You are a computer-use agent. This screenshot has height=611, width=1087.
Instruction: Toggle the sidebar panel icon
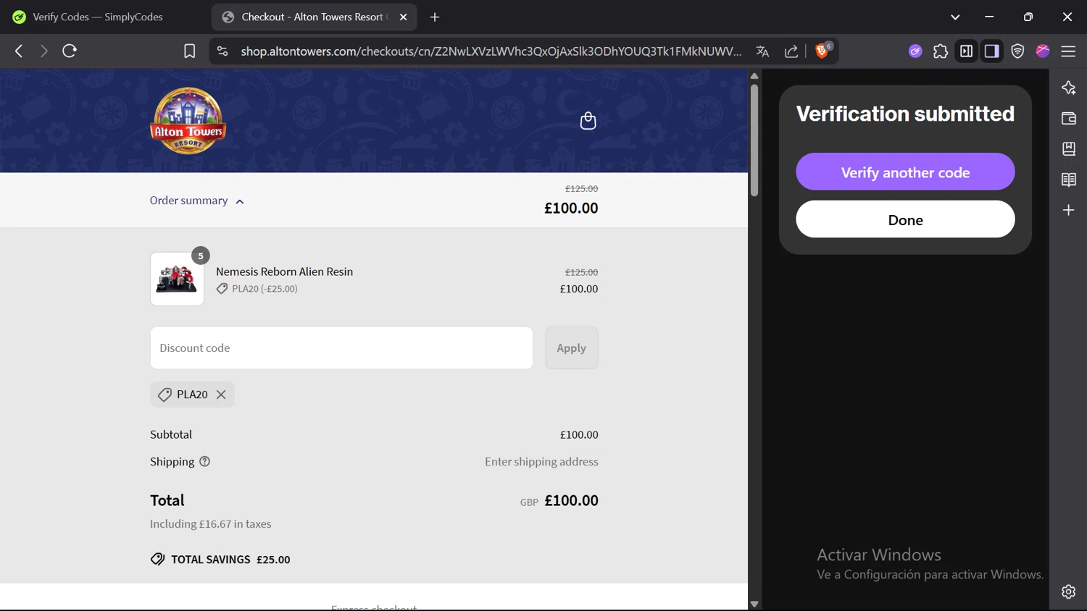point(966,51)
